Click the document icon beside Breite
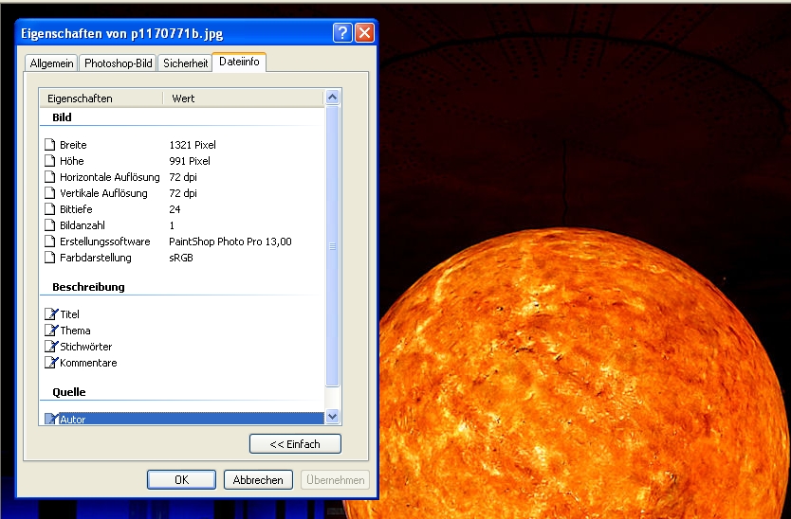Viewport: 791px width, 519px height. tap(49, 145)
